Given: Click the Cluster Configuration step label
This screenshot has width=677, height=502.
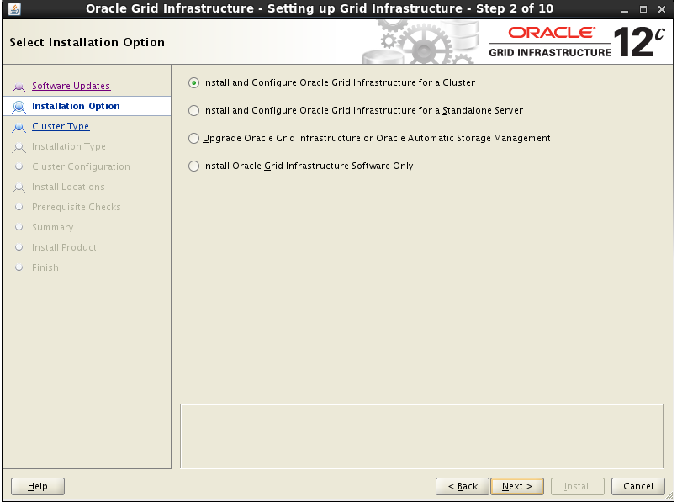Looking at the screenshot, I should 81,167.
